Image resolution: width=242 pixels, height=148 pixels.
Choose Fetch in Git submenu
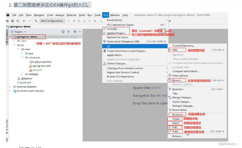pyautogui.click(x=175, y=123)
